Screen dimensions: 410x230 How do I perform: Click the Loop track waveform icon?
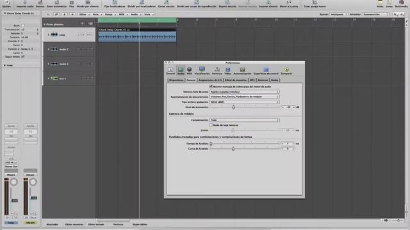tap(54, 34)
